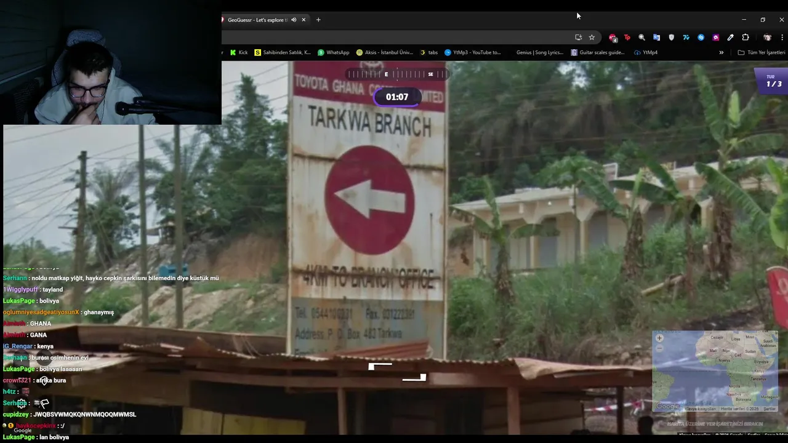Open the Sahibinden Satılık bookmark
This screenshot has width=788, height=443.
[283, 52]
